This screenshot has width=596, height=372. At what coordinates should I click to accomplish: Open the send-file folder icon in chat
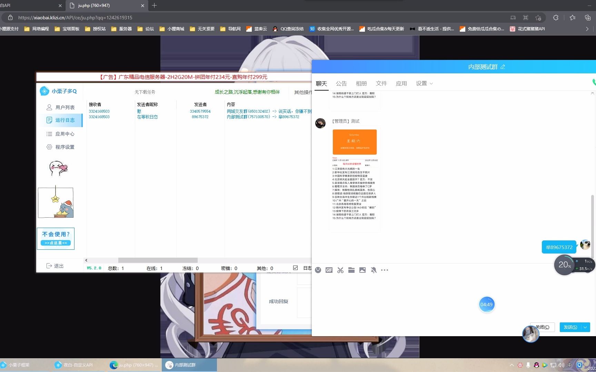351,270
